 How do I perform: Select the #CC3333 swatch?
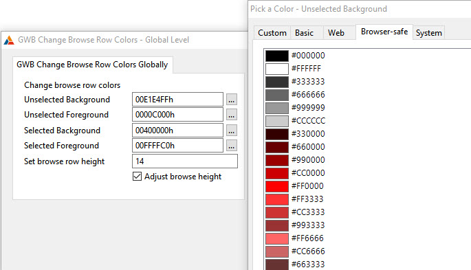[x=277, y=212]
